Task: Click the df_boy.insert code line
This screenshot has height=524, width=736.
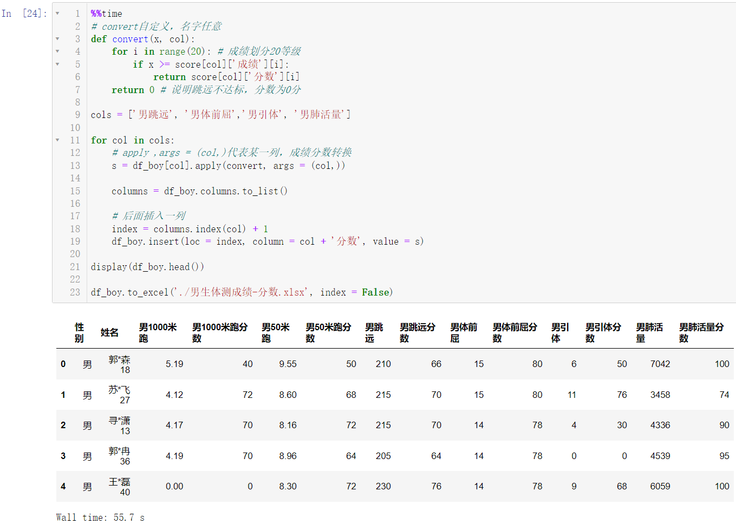Action: click(268, 241)
